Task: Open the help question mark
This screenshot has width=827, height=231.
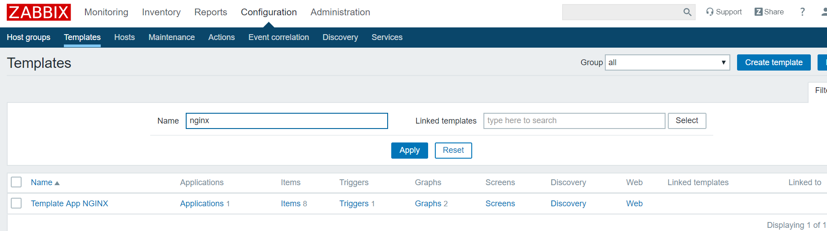Action: pos(802,12)
